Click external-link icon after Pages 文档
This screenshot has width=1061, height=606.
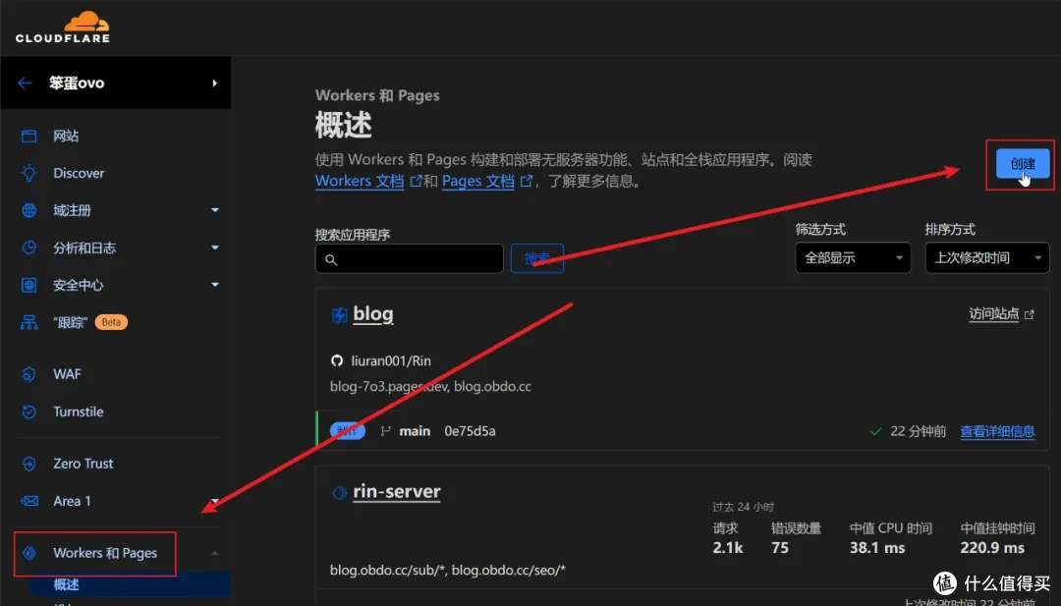[526, 182]
